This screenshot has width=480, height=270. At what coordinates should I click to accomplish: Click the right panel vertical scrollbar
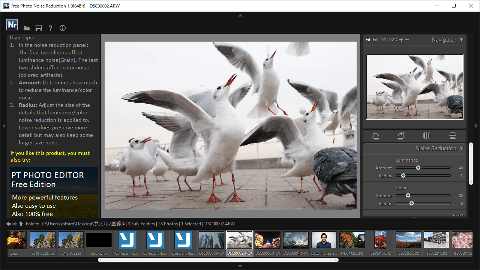pyautogui.click(x=471, y=163)
